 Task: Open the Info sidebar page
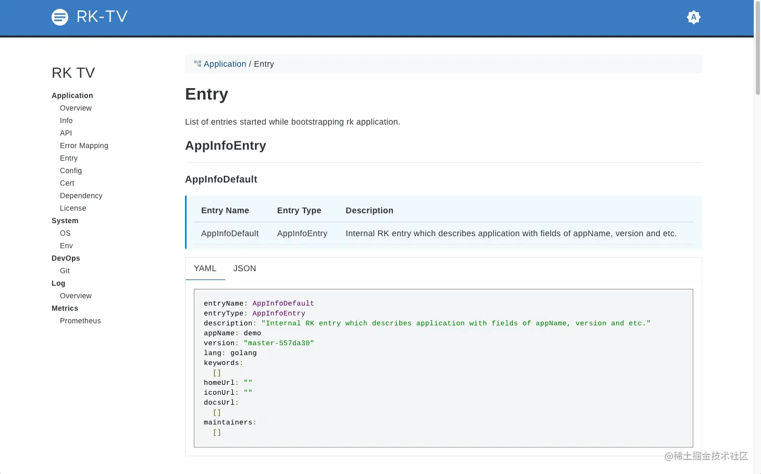pyautogui.click(x=66, y=120)
